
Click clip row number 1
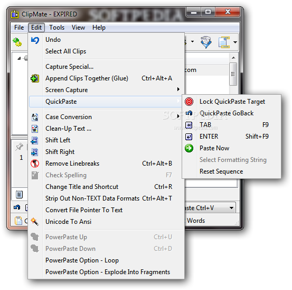[21, 158]
